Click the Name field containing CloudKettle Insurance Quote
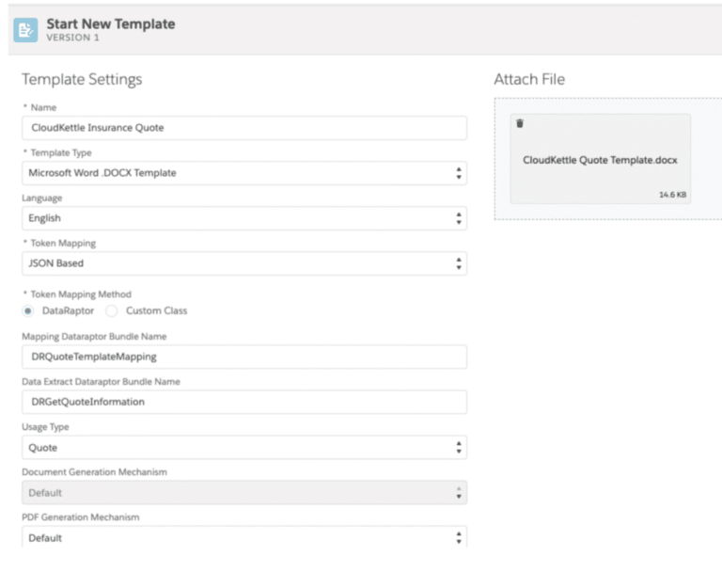This screenshot has height=572, width=722. (244, 128)
